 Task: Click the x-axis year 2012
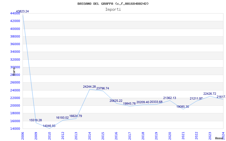tap(63, 136)
